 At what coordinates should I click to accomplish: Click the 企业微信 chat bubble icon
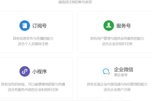pyautogui.click(x=106, y=72)
